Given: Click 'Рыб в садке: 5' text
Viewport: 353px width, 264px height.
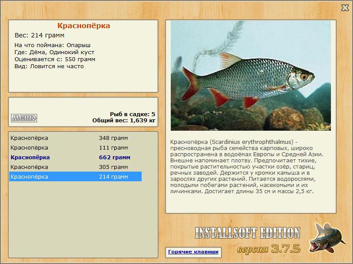Looking at the screenshot, I should pos(133,114).
